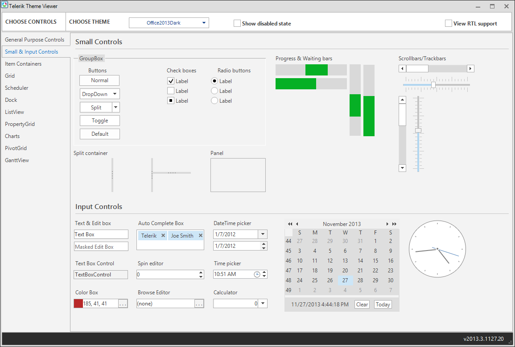Image resolution: width=515 pixels, height=347 pixels.
Task: Remove the Telerik token with its x icon
Action: [x=163, y=235]
